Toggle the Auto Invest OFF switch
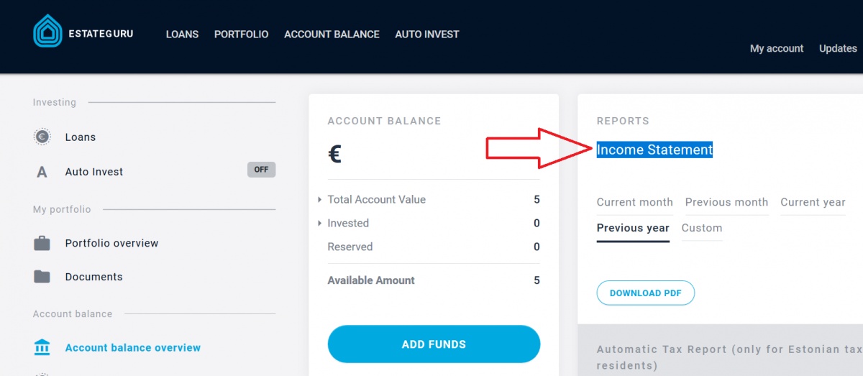This screenshot has width=863, height=376. click(261, 170)
